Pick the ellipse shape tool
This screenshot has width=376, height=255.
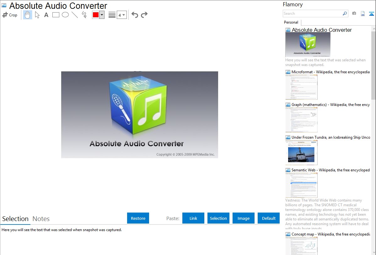65,15
